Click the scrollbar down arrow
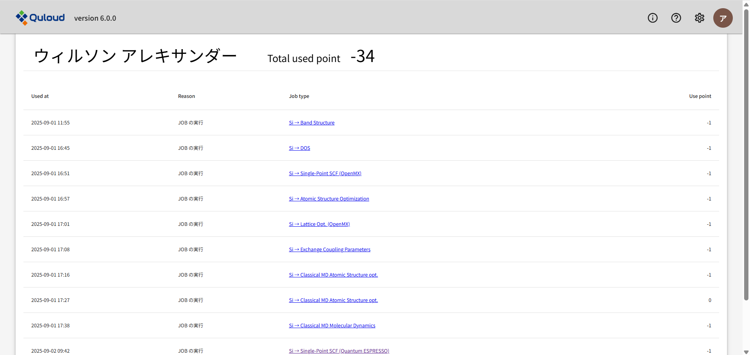Screen dimensions: 750x355 (746, 352)
